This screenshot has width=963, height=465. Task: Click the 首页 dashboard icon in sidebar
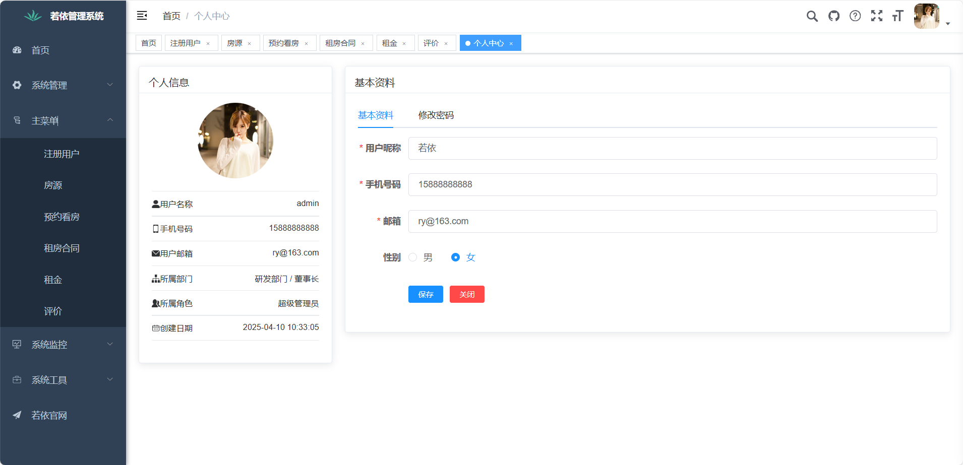point(17,50)
